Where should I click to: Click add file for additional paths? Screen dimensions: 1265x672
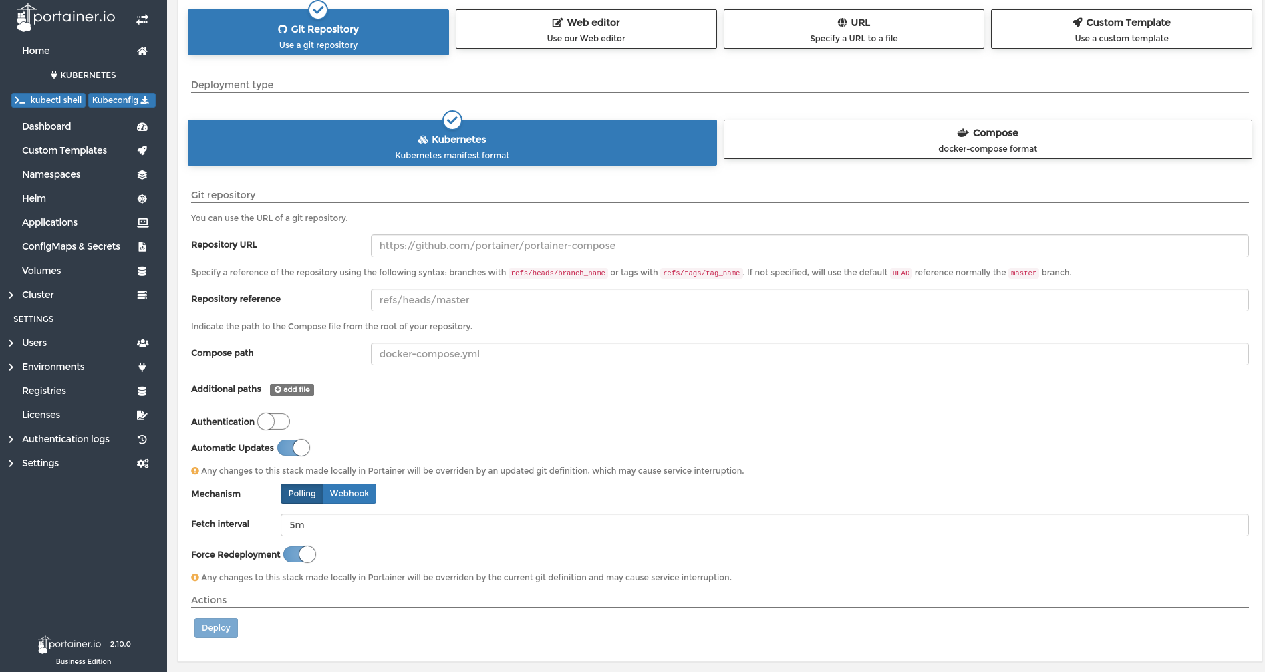tap(292, 390)
